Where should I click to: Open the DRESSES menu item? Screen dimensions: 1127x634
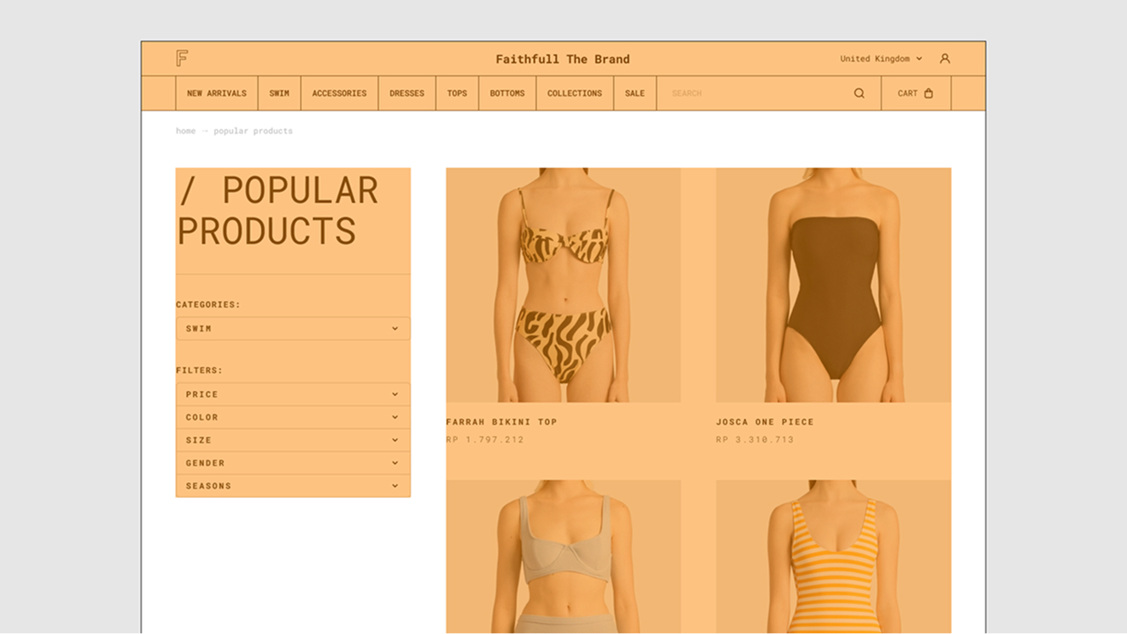click(406, 93)
